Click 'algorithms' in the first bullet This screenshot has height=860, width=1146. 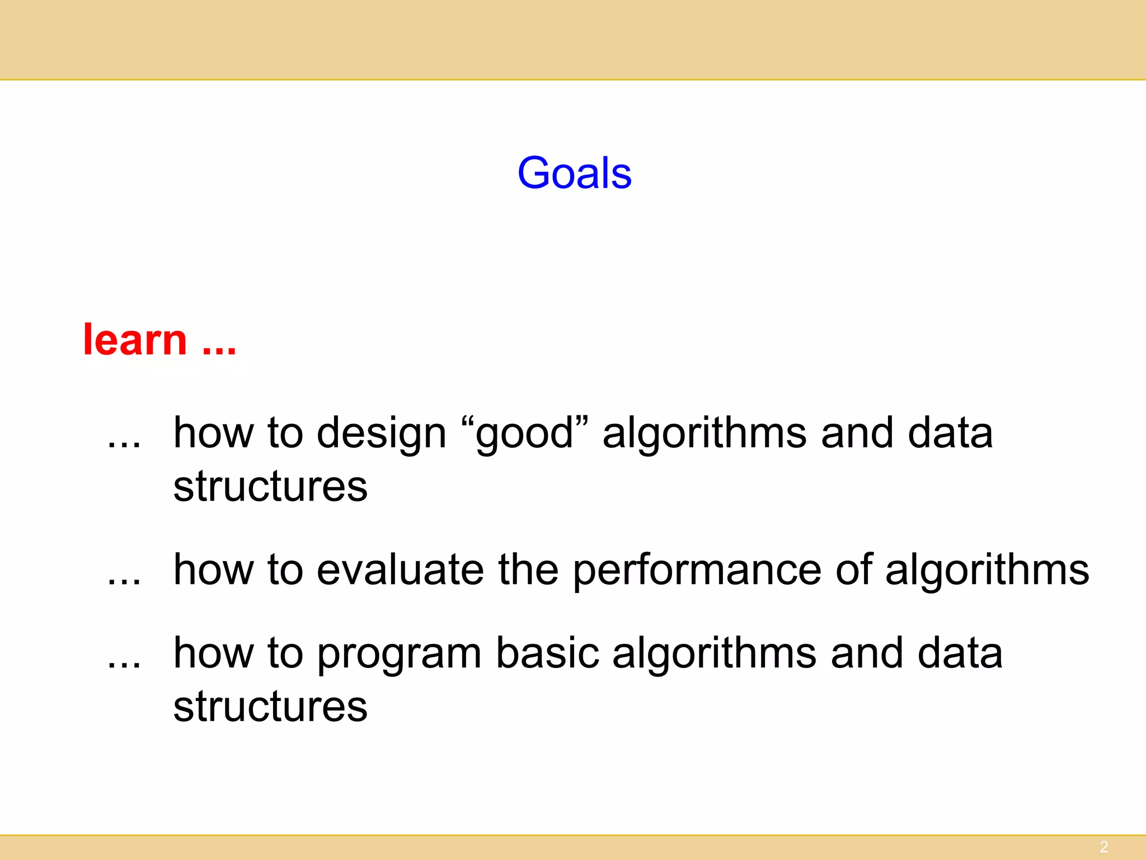704,434
